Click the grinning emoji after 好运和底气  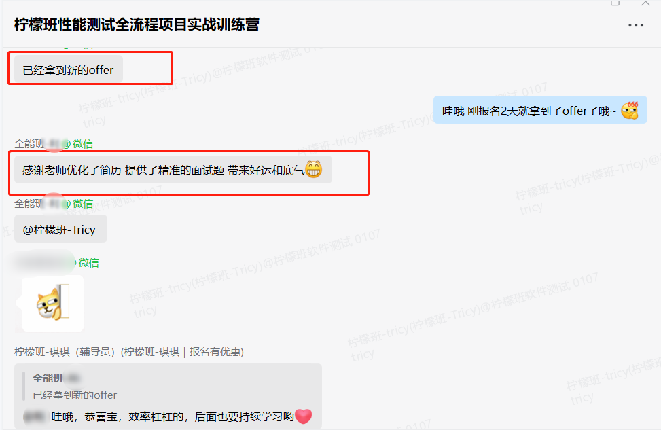pyautogui.click(x=314, y=169)
